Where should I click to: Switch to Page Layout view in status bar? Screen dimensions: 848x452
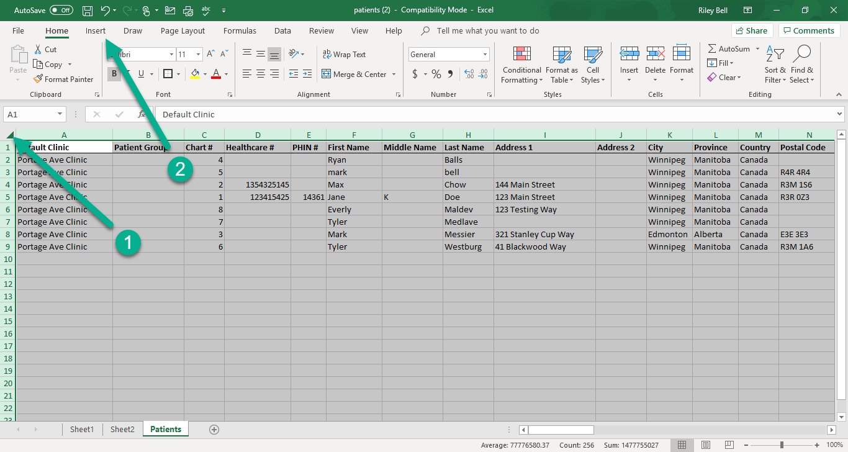(705, 445)
